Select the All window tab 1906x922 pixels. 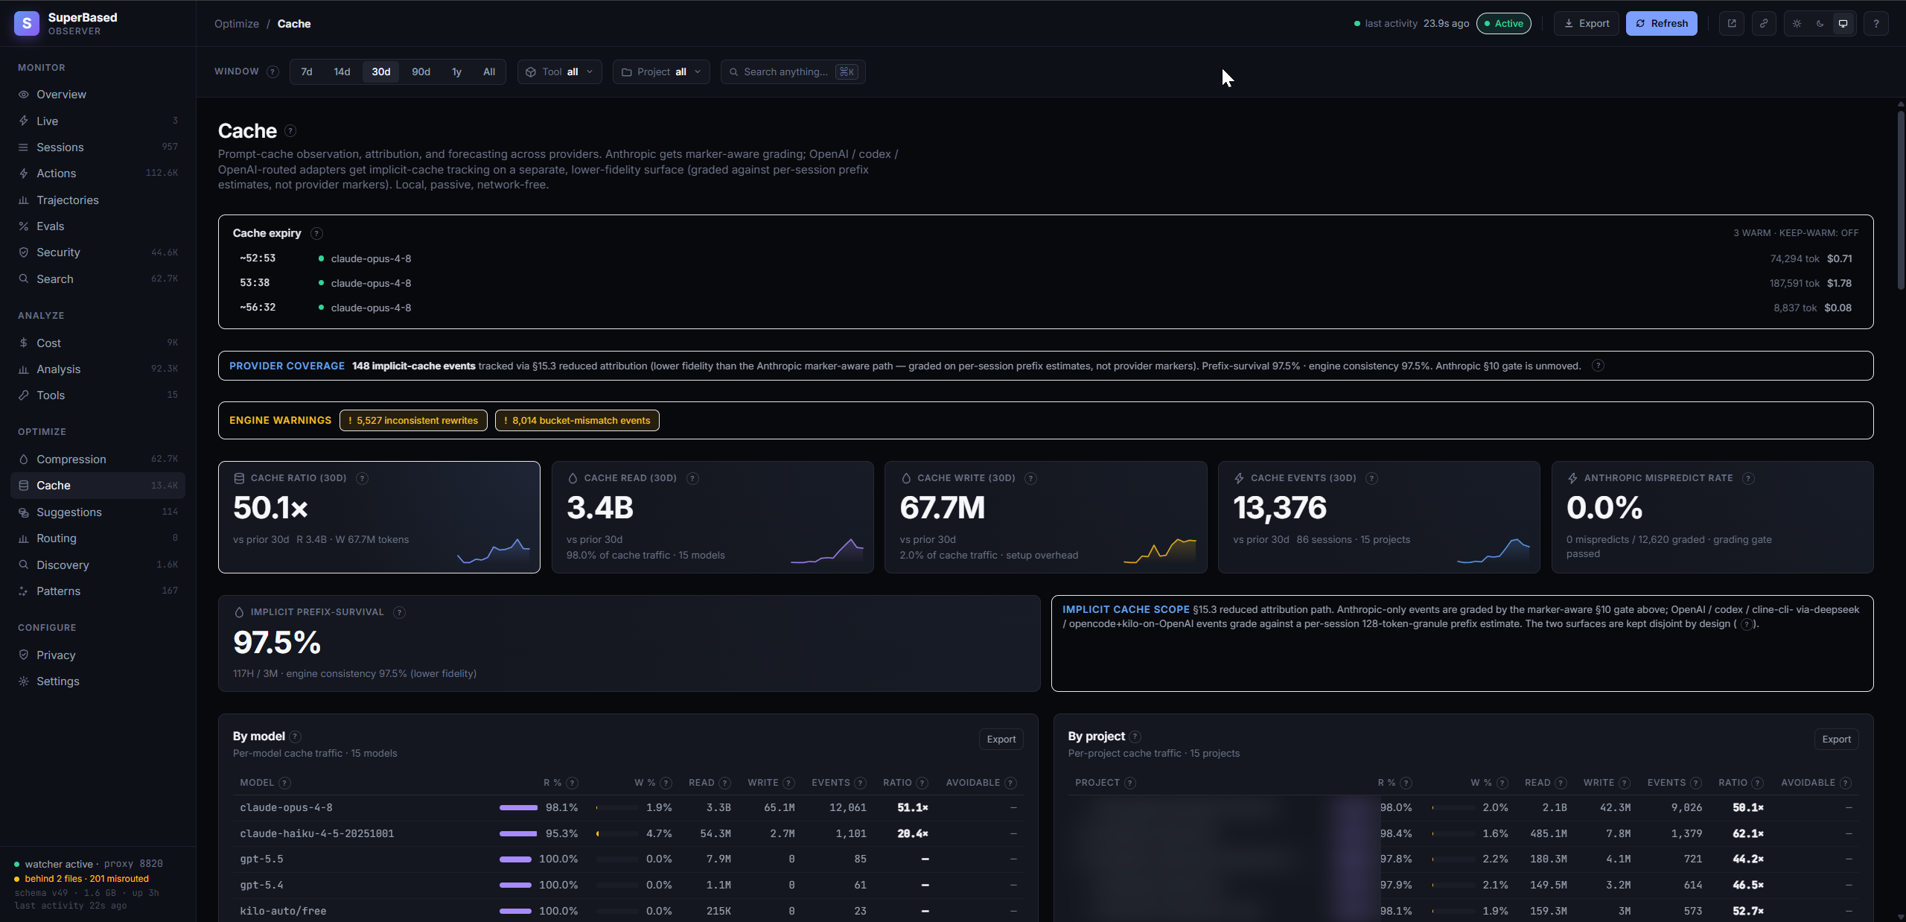[489, 72]
